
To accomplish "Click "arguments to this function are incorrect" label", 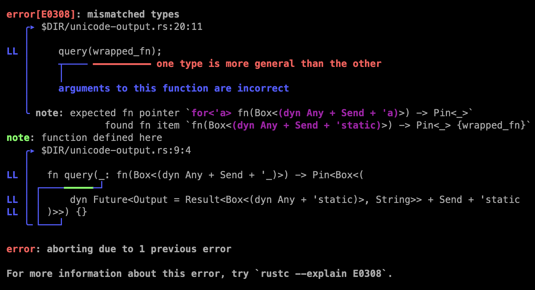I will pyautogui.click(x=173, y=89).
